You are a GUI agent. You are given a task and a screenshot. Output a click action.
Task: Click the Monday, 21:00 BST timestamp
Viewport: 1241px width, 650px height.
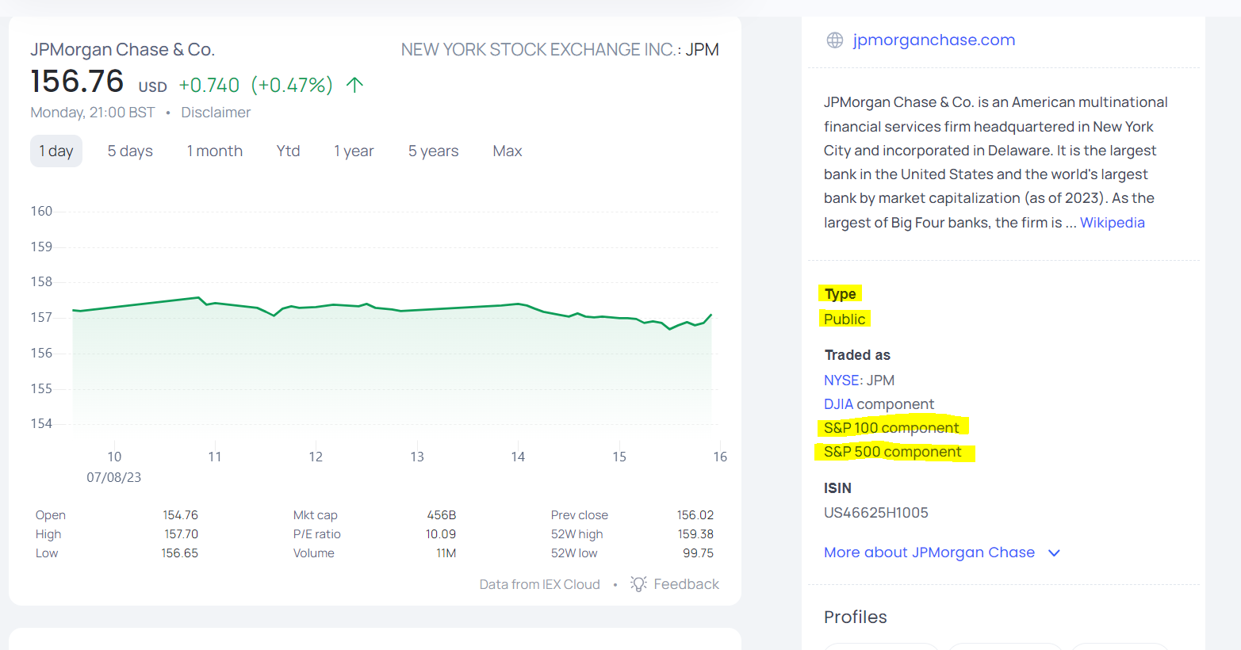[93, 113]
